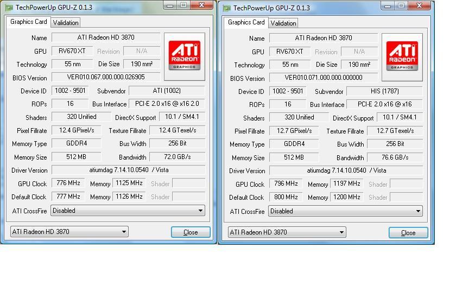The image size is (456, 285).
Task: Click Pixel Fillrate 12.4 GPixel/s
Action: pos(77,130)
